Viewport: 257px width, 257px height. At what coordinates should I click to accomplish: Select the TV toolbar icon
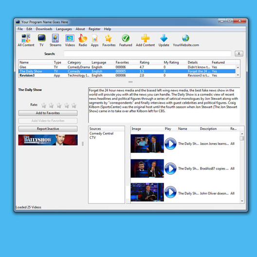(42, 40)
